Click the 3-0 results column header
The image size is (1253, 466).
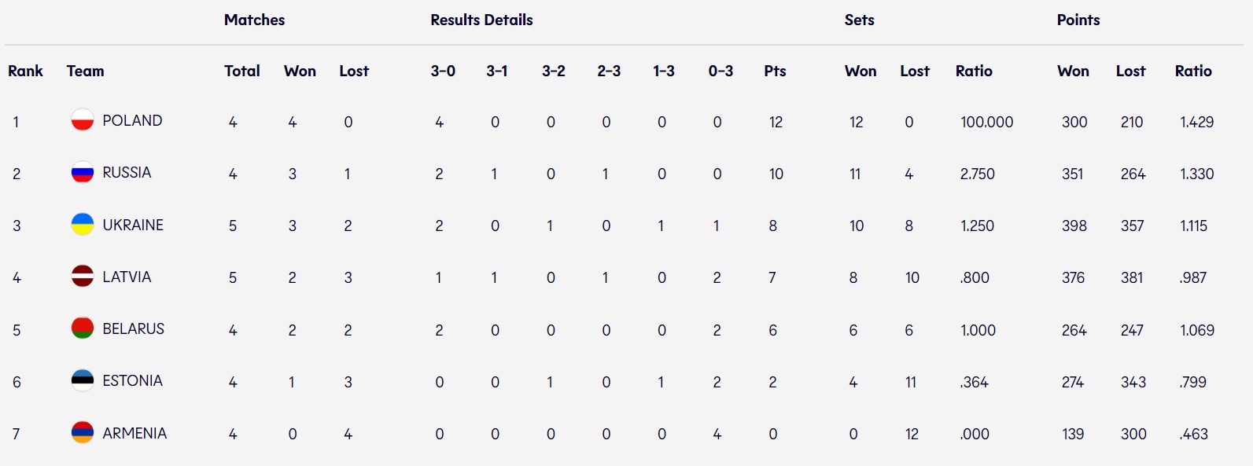point(443,71)
